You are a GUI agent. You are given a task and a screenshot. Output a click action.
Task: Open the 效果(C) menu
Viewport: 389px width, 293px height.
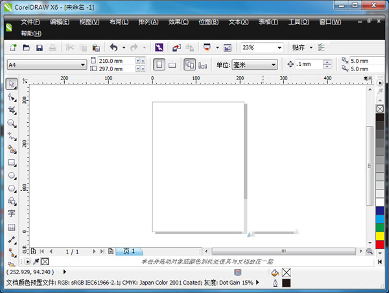(x=178, y=22)
